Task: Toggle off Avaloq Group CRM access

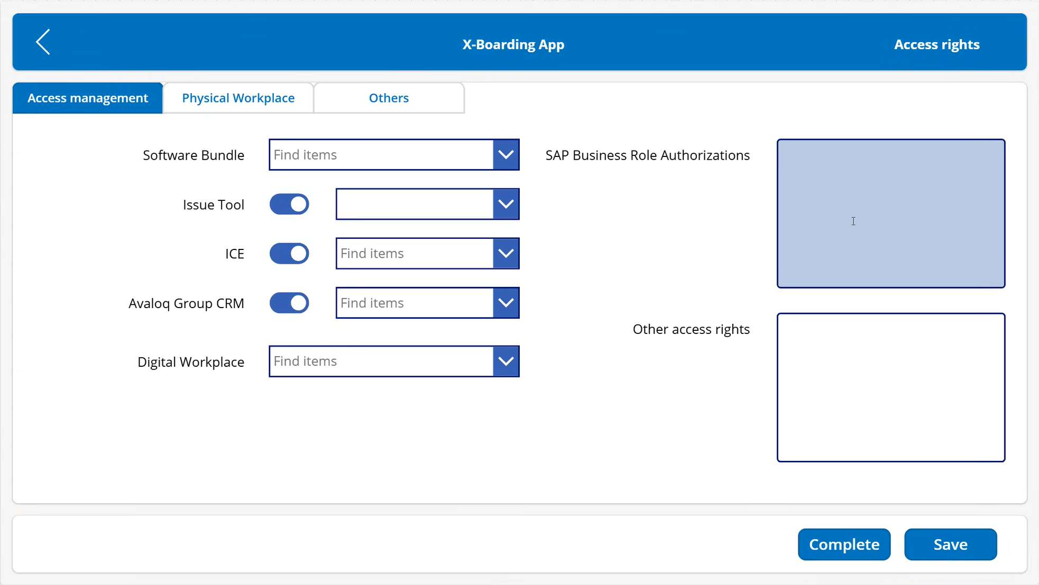Action: [x=289, y=303]
